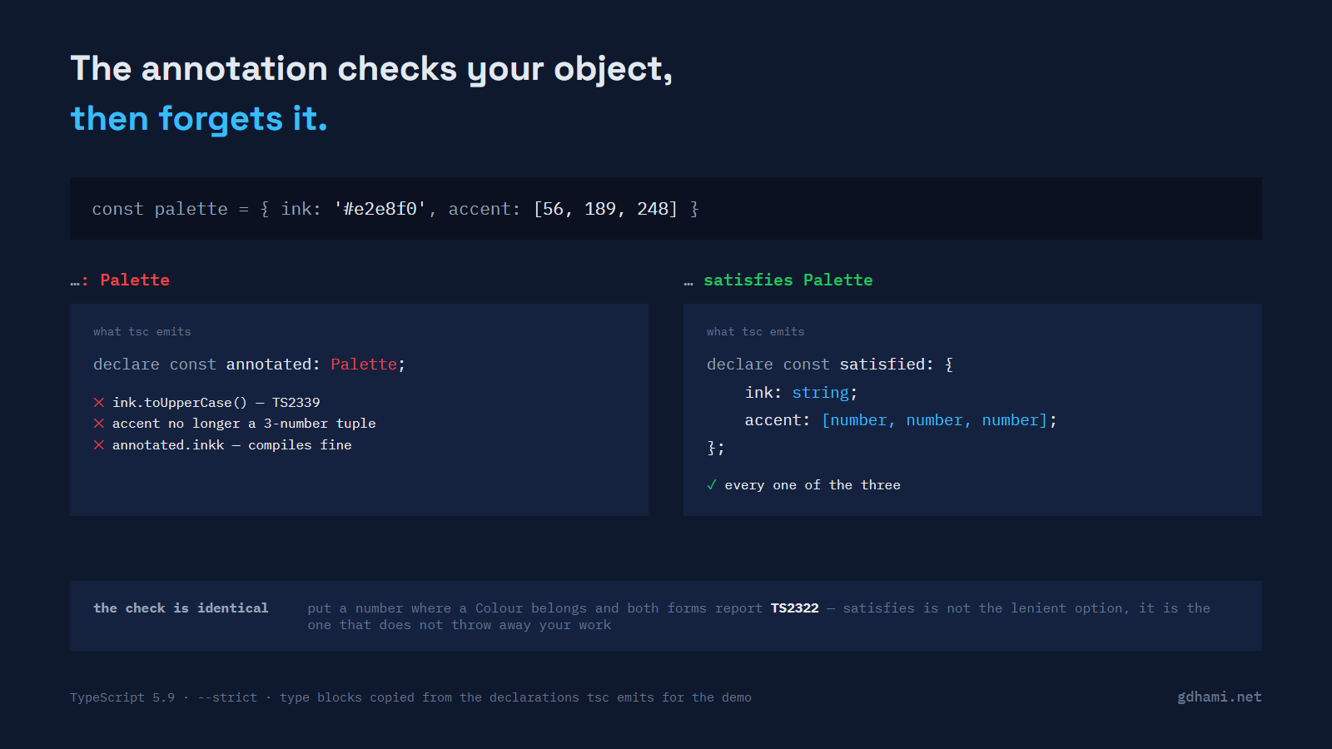
Task: Click the red X beside 'accent no longer'
Action: click(99, 424)
